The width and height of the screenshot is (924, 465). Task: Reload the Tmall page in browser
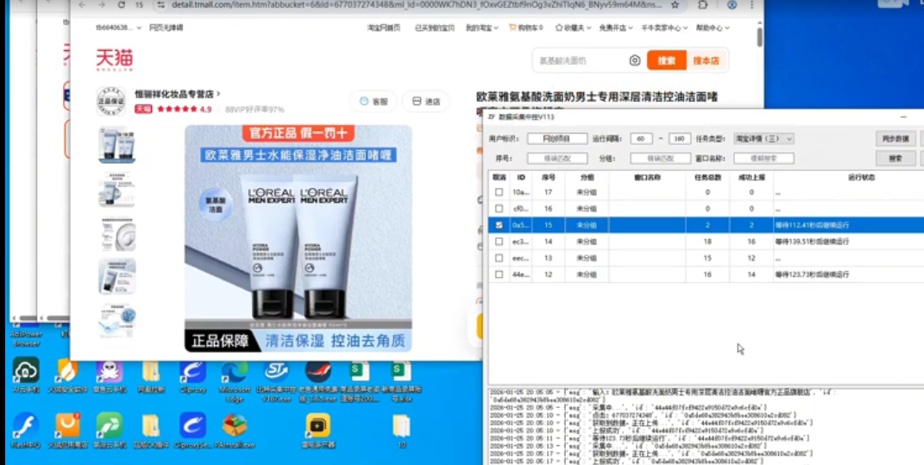tap(122, 4)
